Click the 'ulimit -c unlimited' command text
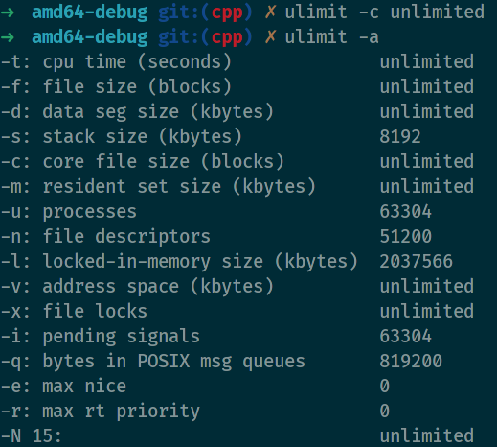The height and width of the screenshot is (447, 497). coord(385,12)
